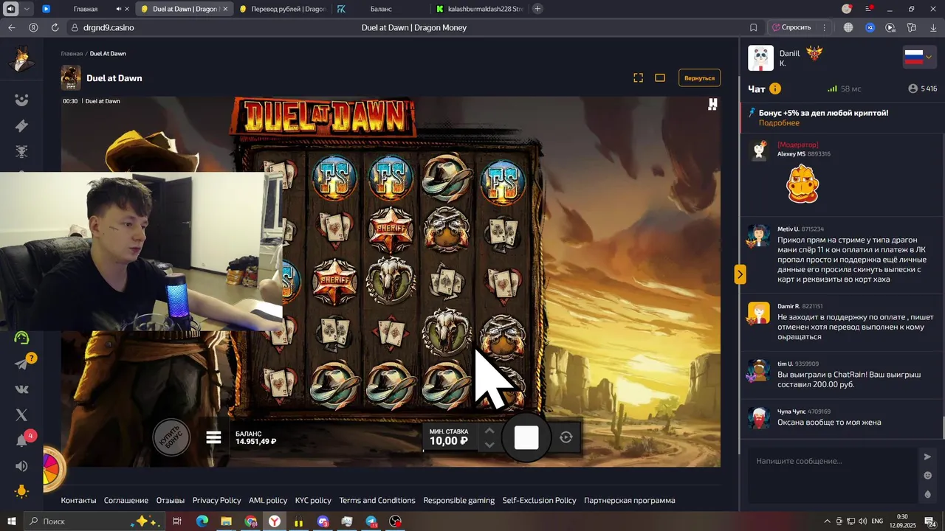The image size is (945, 531).
Task: Open the chat info icon
Action: point(775,88)
